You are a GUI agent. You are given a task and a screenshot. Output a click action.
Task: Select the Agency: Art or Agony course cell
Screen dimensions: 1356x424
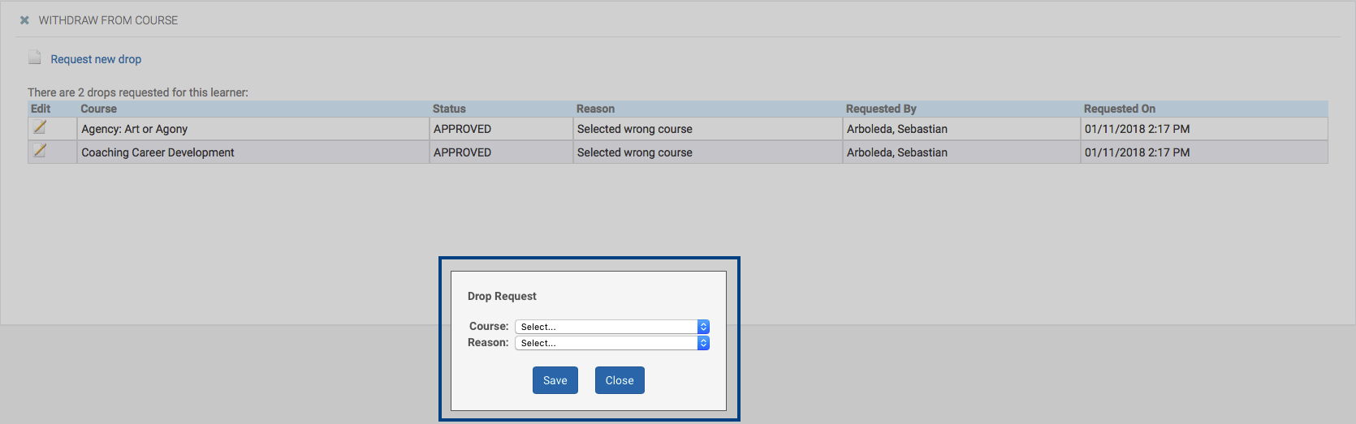135,129
